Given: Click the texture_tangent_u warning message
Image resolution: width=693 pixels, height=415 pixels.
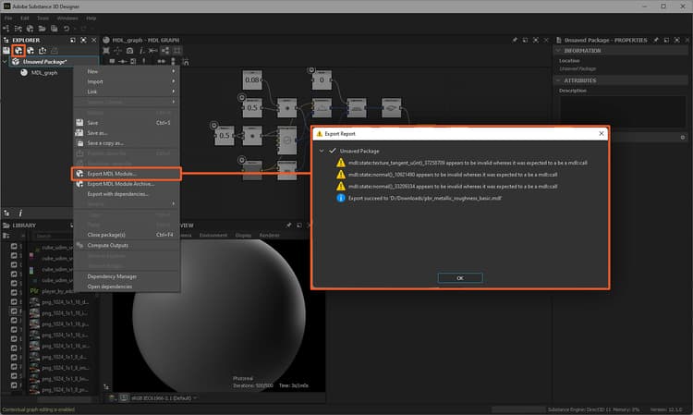Looking at the screenshot, I should (x=468, y=163).
